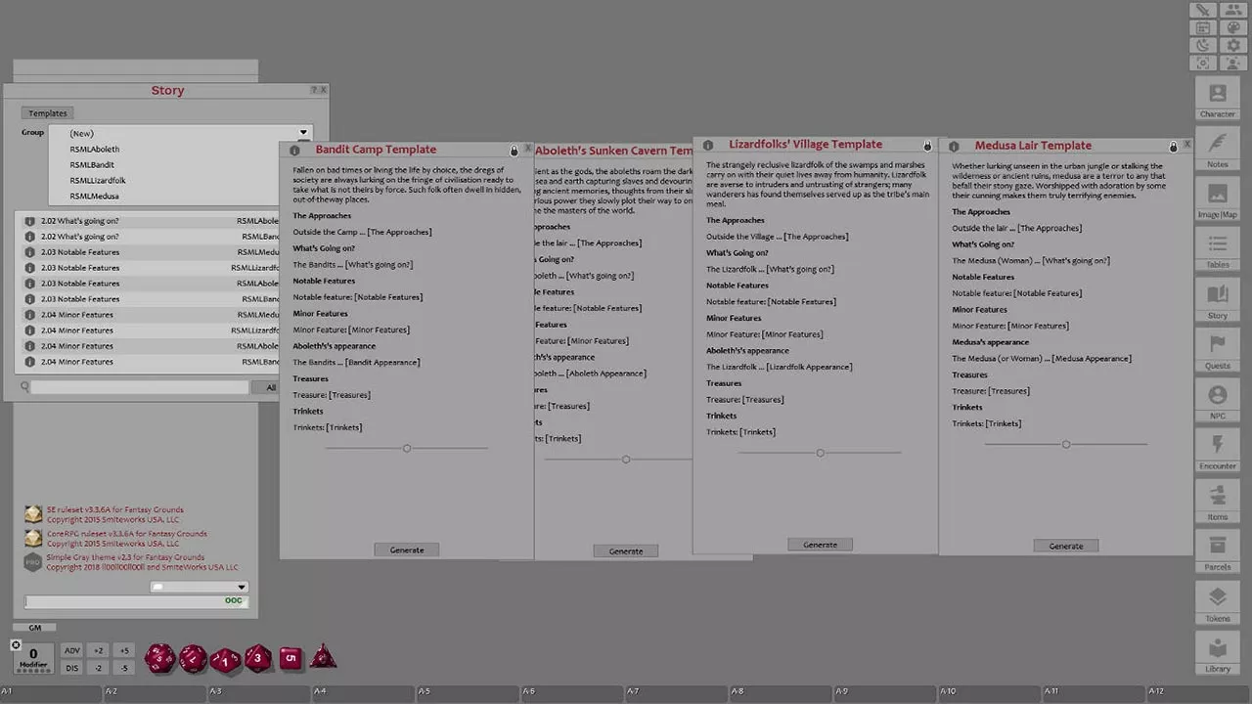
Task: Open the color palette icon
Action: [1232, 27]
